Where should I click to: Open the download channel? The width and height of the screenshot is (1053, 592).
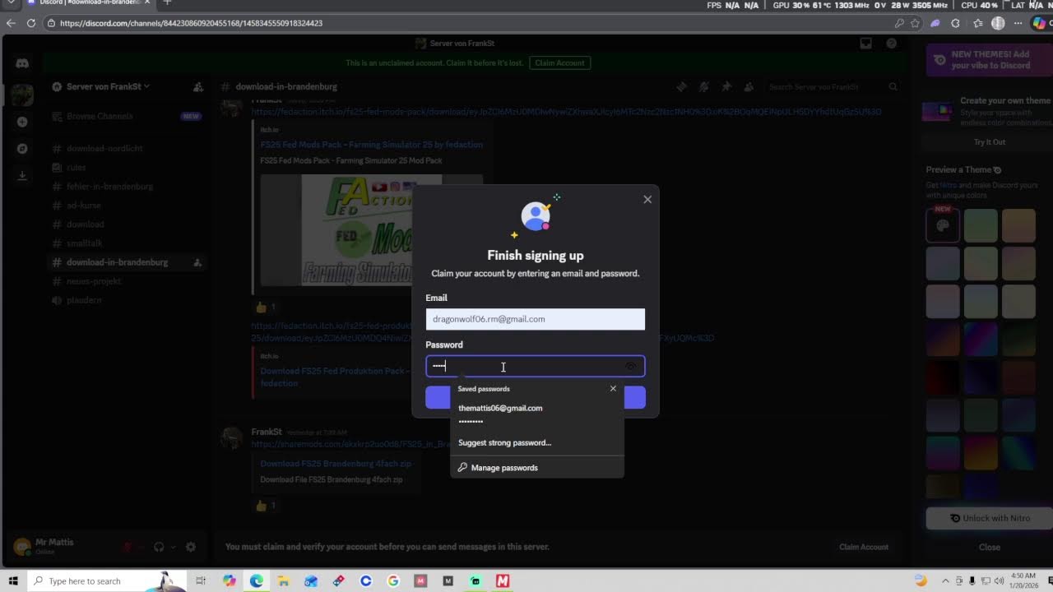click(127, 224)
